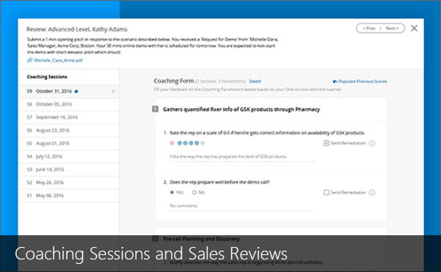Viewport: 441px width, 272px height.
Task: Click the section 1 number icon
Action: tap(155, 109)
